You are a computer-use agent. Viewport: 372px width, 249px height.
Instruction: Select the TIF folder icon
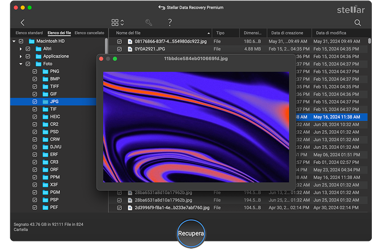[x=45, y=109]
